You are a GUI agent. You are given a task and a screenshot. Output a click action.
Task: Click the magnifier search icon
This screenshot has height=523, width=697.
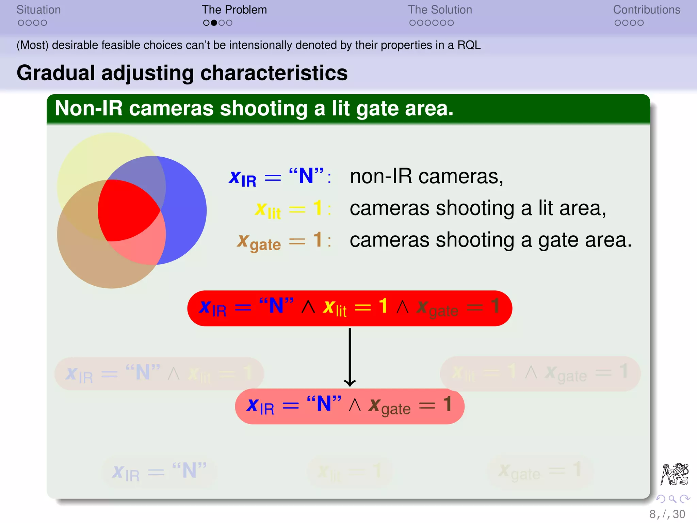pyautogui.click(x=672, y=499)
